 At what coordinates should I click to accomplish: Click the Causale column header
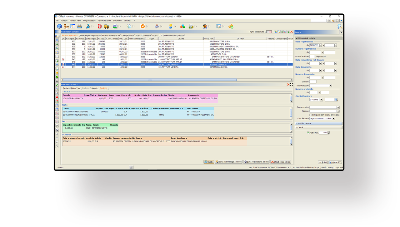coord(181,39)
